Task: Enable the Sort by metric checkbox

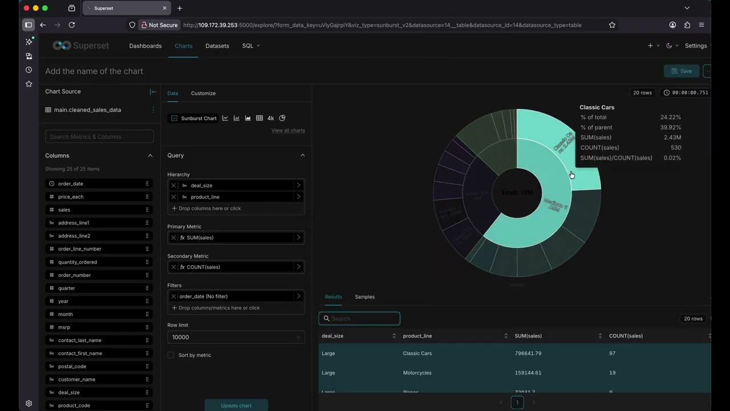Action: tap(171, 355)
